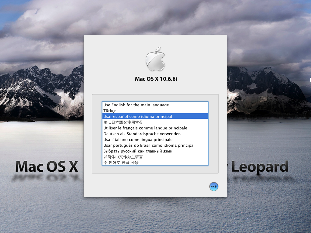Select the Russian option Выбрать русский как главный язык
This screenshot has width=311, height=233.
click(x=155, y=151)
